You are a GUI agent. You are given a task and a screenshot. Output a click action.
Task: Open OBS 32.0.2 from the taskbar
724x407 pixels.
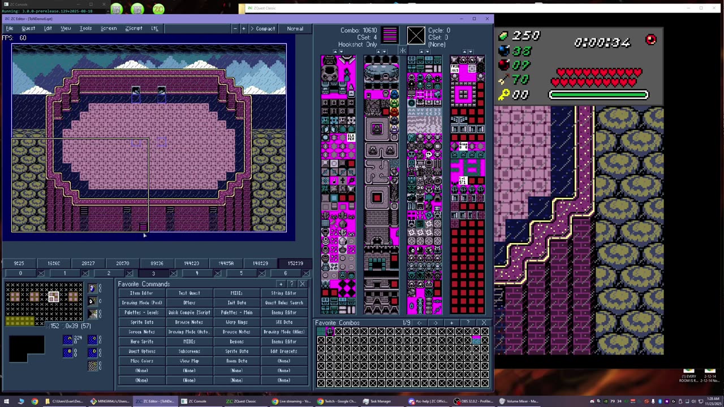click(474, 401)
